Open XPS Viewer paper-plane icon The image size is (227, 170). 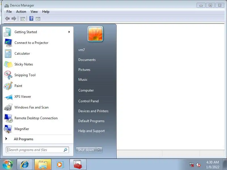coord(8,97)
